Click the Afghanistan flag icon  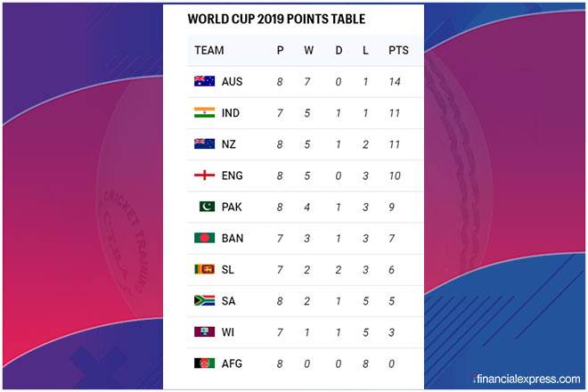point(205,363)
